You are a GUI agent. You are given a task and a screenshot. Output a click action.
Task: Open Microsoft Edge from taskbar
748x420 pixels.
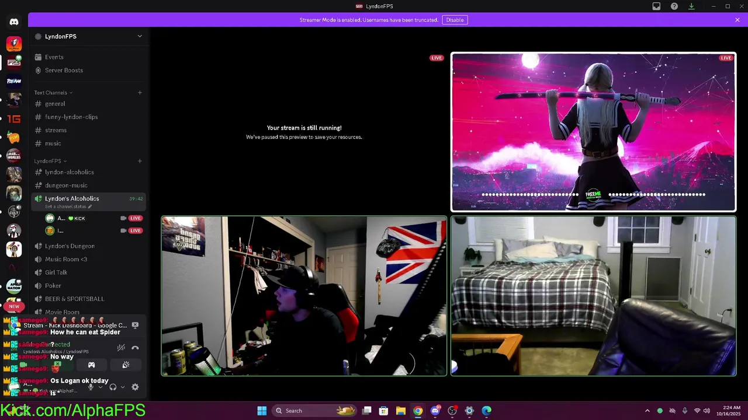(x=486, y=411)
